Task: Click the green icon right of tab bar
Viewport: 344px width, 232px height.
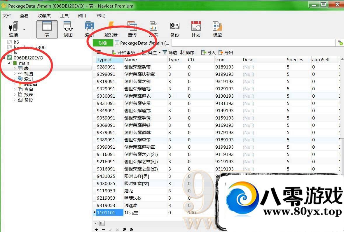Action: click(x=340, y=43)
